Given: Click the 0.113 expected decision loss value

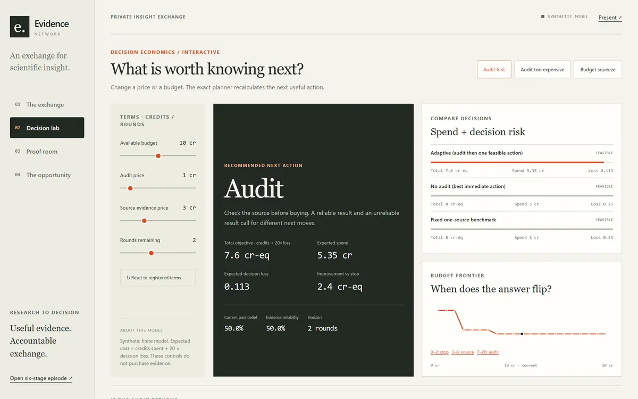Looking at the screenshot, I should pos(237,286).
